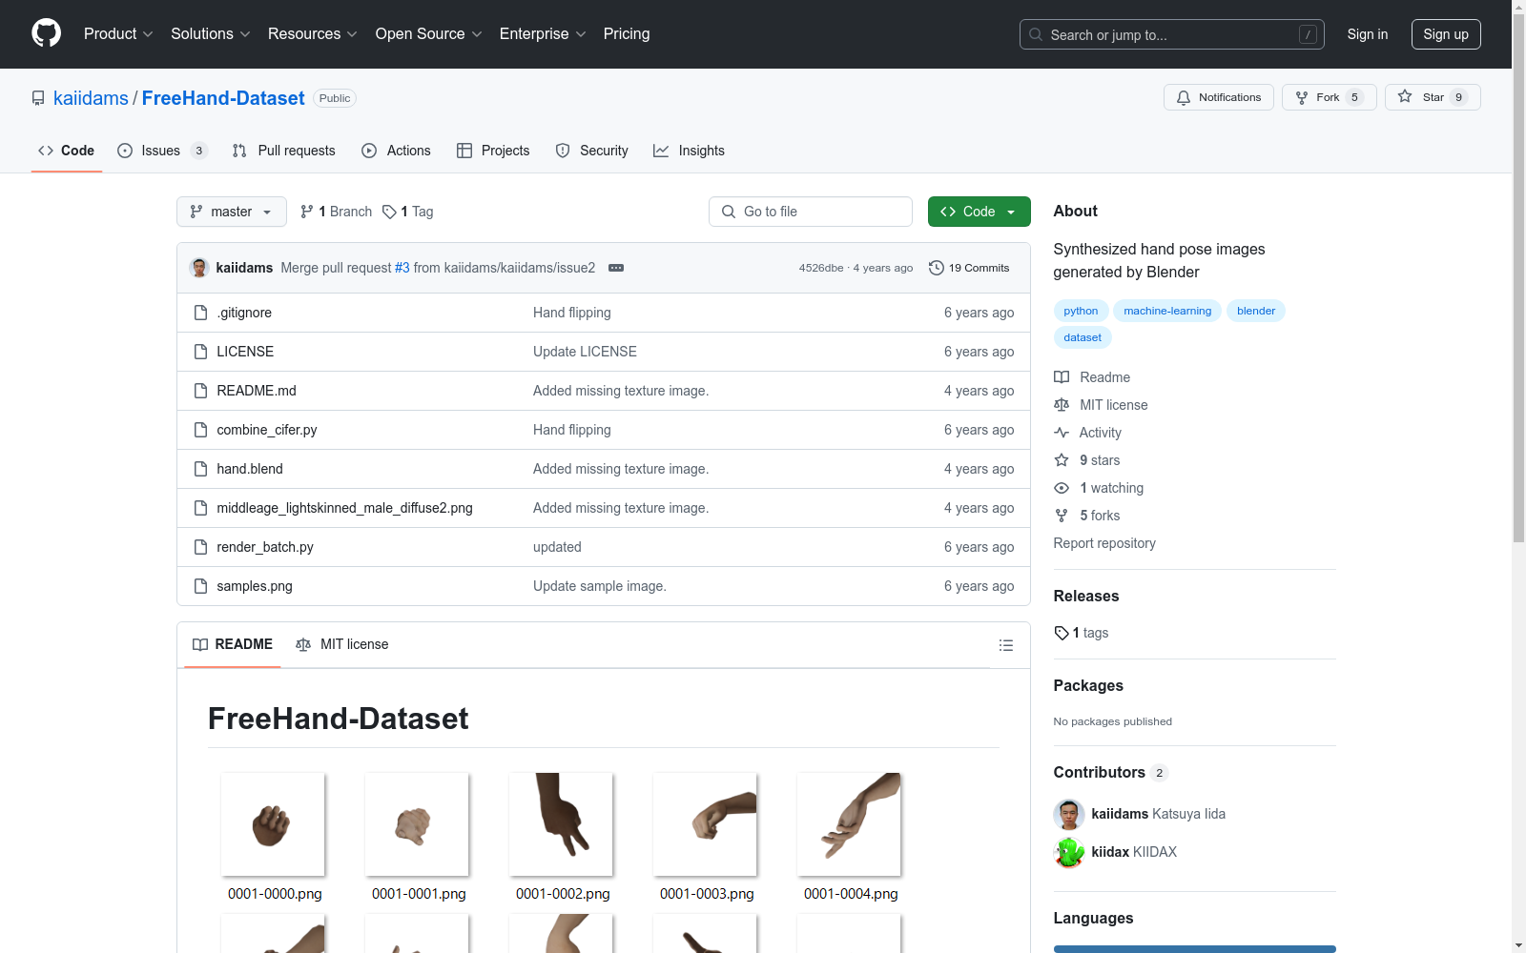Click the clock icon beside 19 Commits

coord(937,268)
